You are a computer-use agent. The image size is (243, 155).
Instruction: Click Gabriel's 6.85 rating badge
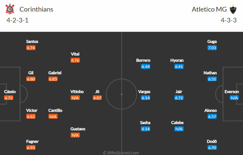point(53,79)
